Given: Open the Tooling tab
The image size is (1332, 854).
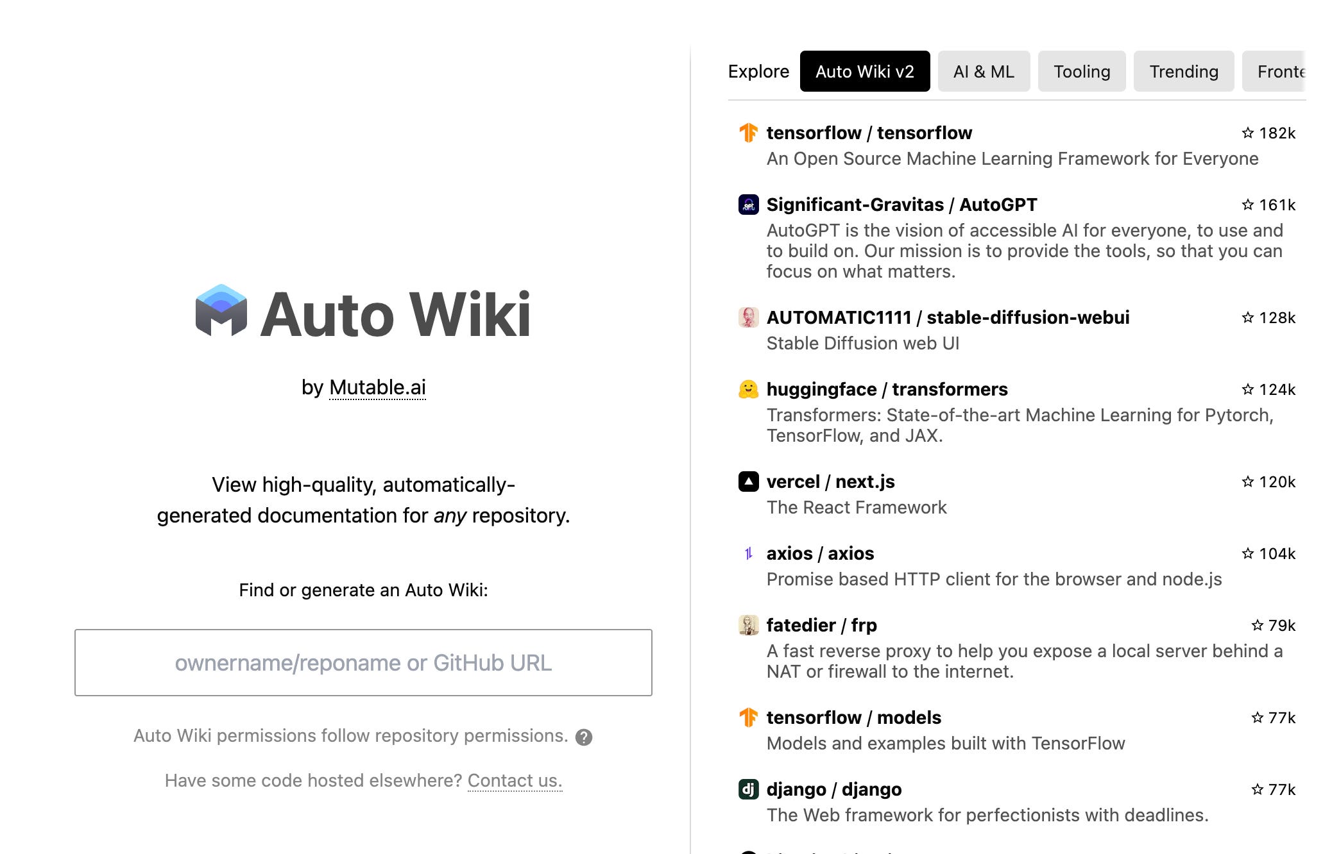Looking at the screenshot, I should click(x=1081, y=71).
